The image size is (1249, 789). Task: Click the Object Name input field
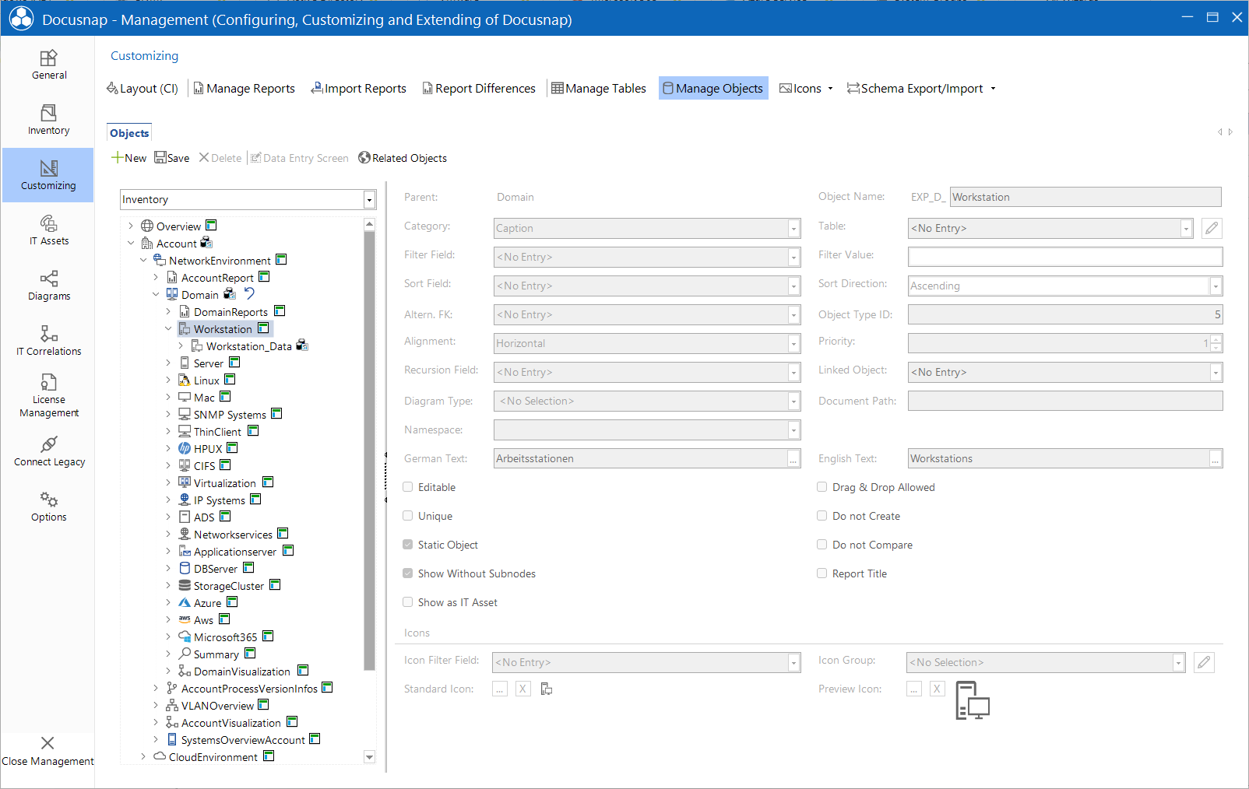coord(1085,197)
